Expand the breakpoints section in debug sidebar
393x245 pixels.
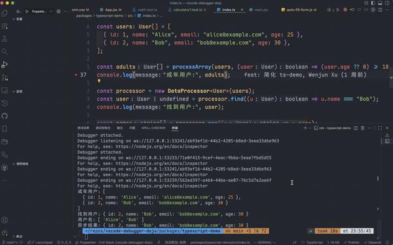pyautogui.click(x=17, y=237)
